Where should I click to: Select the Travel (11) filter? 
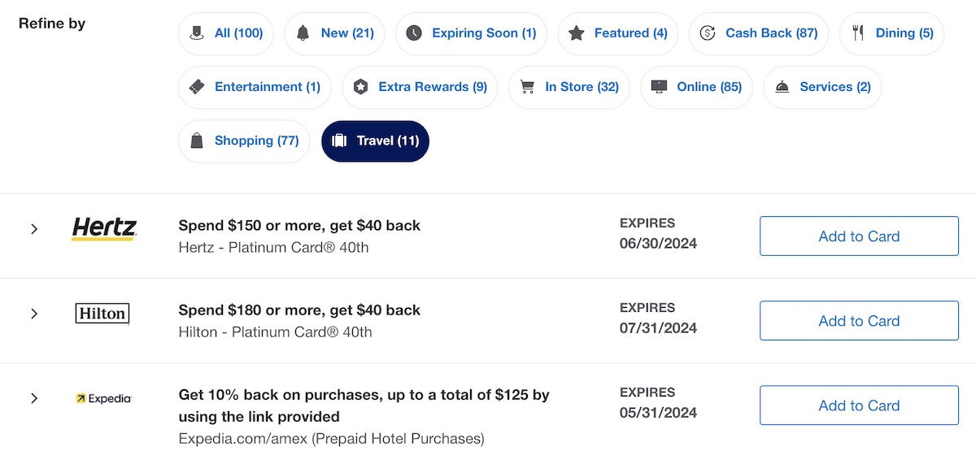pyautogui.click(x=375, y=141)
